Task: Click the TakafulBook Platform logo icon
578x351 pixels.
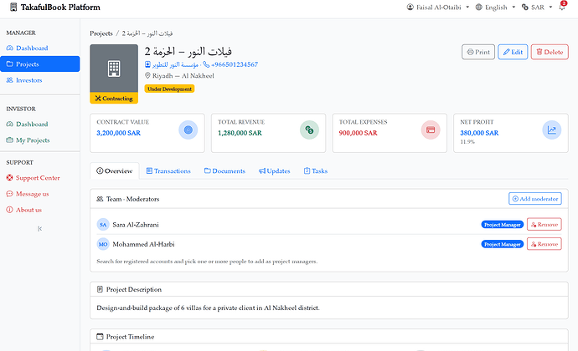Action: pos(13,7)
